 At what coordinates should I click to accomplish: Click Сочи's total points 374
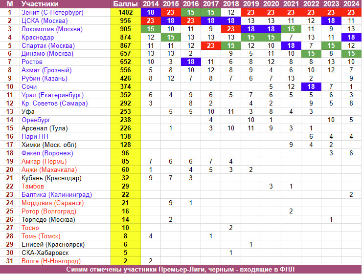(x=125, y=86)
